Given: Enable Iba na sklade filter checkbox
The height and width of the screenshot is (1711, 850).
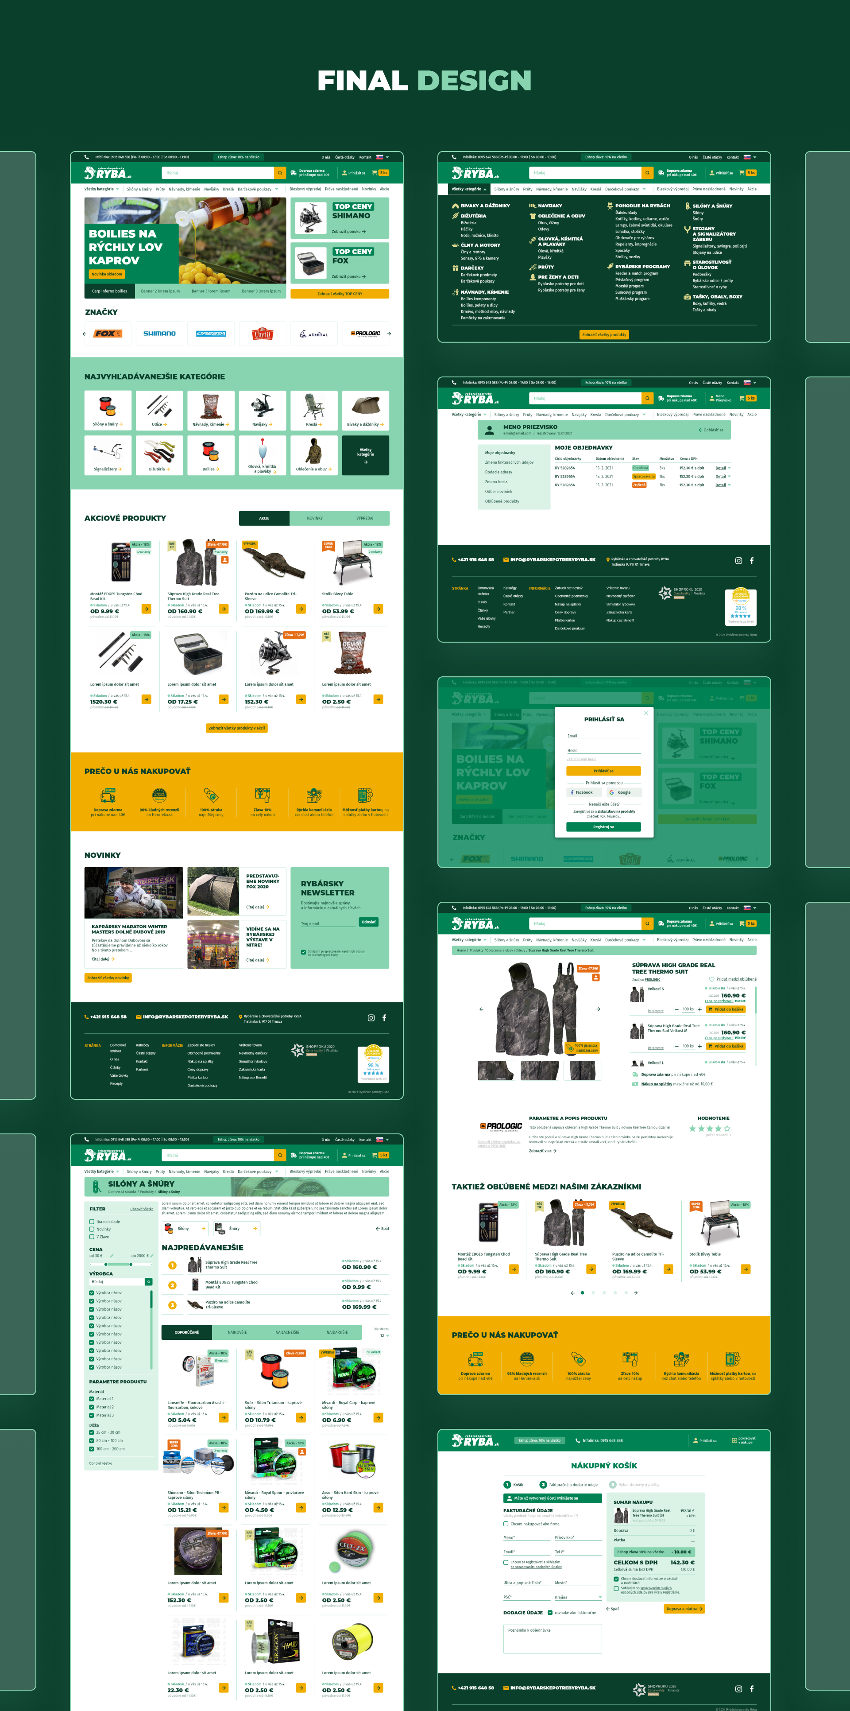Looking at the screenshot, I should 92,1222.
